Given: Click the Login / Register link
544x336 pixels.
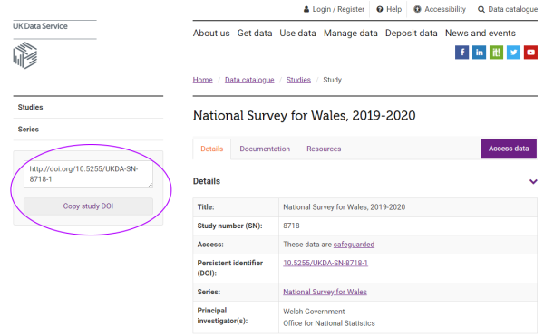Looking at the screenshot, I should click(334, 9).
